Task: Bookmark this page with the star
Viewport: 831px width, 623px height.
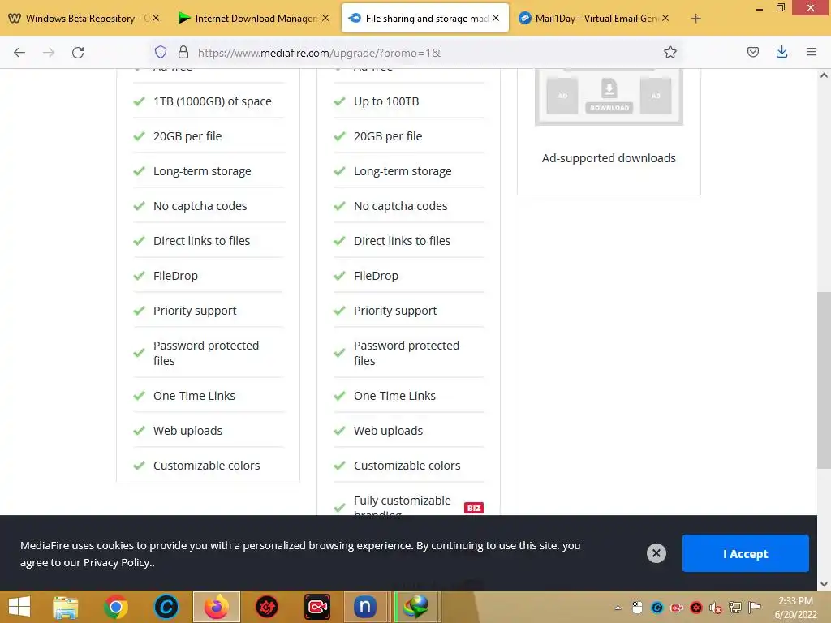Action: 670,52
